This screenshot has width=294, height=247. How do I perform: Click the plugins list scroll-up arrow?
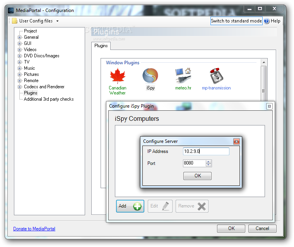[264, 62]
